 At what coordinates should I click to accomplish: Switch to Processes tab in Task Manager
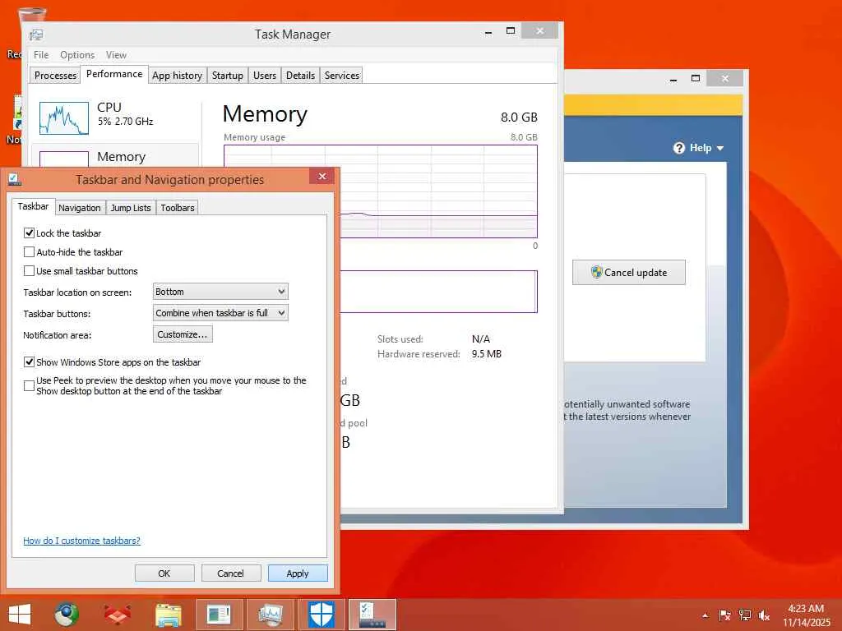(55, 76)
